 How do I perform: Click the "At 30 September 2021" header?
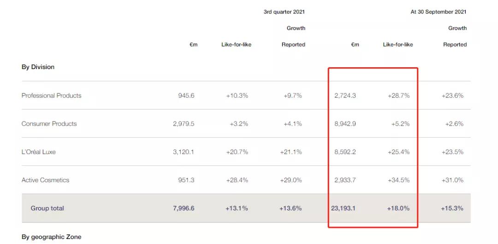pyautogui.click(x=439, y=12)
